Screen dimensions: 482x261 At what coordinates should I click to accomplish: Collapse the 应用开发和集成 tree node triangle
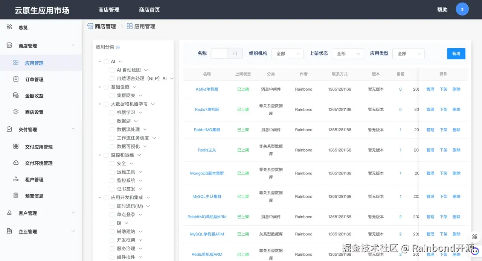click(100, 198)
